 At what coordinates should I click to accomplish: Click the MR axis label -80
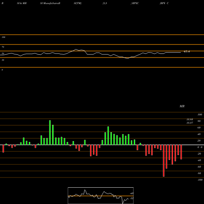coord(199,173)
